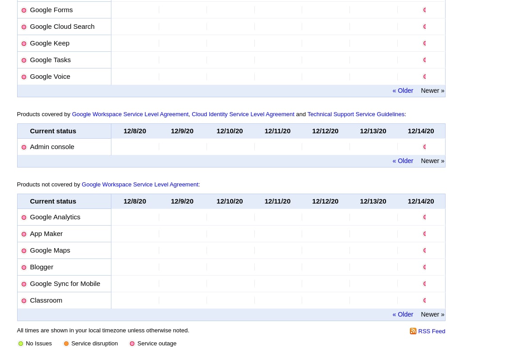Click the status icon beside Google Cloud Search
This screenshot has width=506, height=349.
click(x=24, y=27)
